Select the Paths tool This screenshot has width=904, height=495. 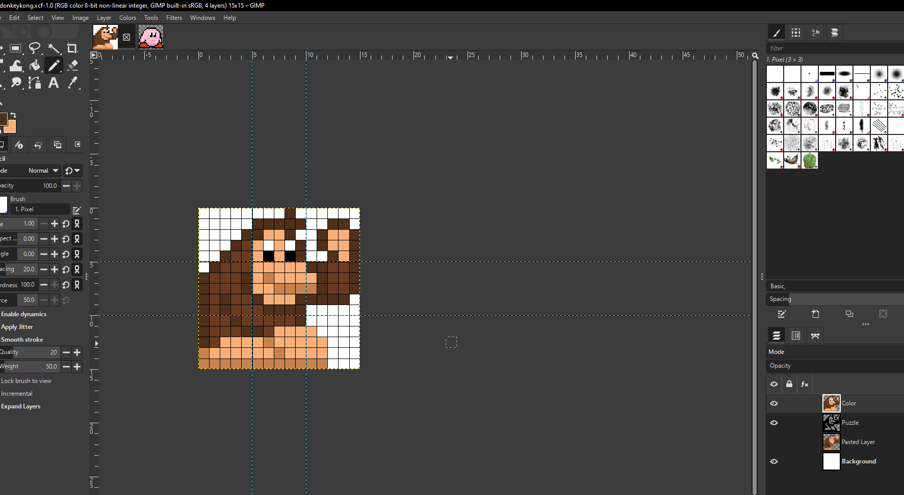coord(35,82)
